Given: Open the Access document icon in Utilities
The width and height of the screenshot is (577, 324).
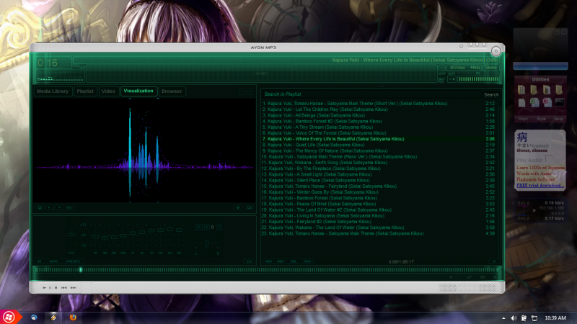Looking at the screenshot, I should click(547, 102).
